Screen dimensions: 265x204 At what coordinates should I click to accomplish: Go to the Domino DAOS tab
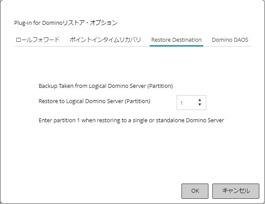(230, 40)
